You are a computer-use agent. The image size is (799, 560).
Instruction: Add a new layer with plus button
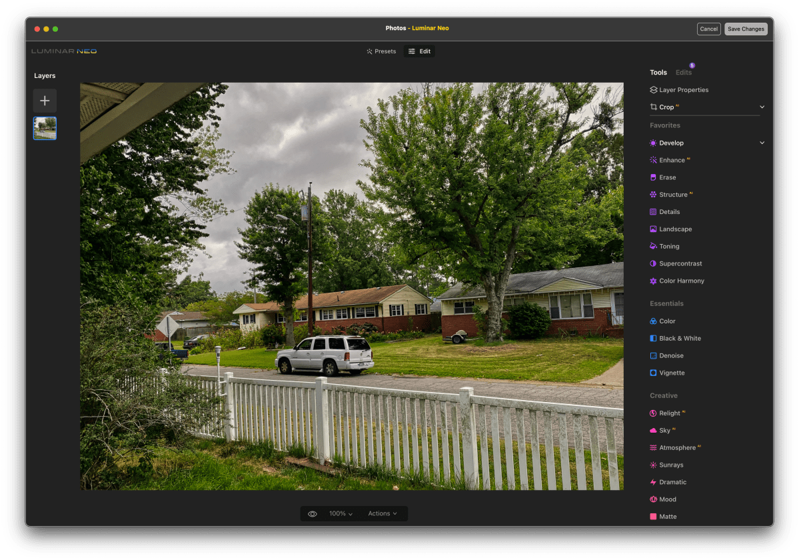tap(45, 101)
